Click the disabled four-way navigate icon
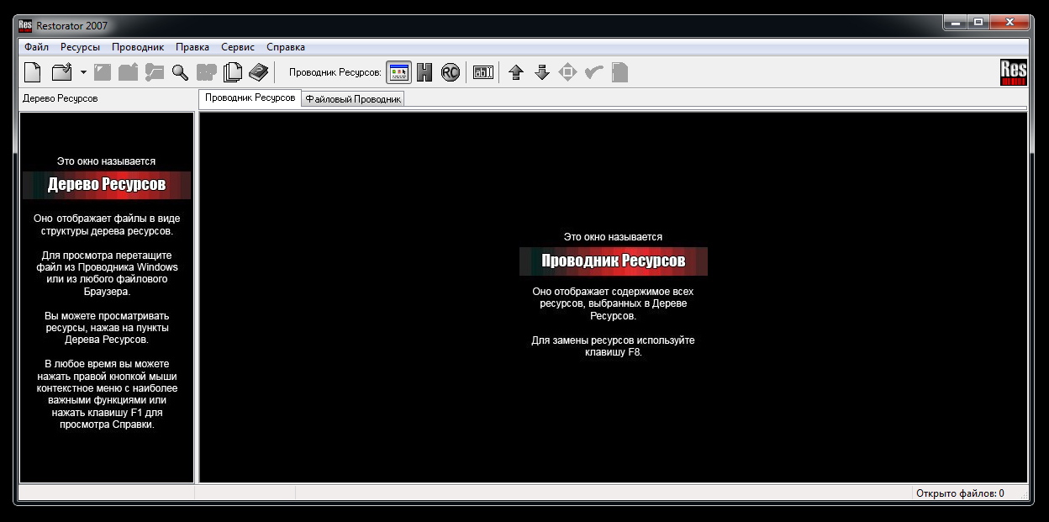 tap(568, 72)
